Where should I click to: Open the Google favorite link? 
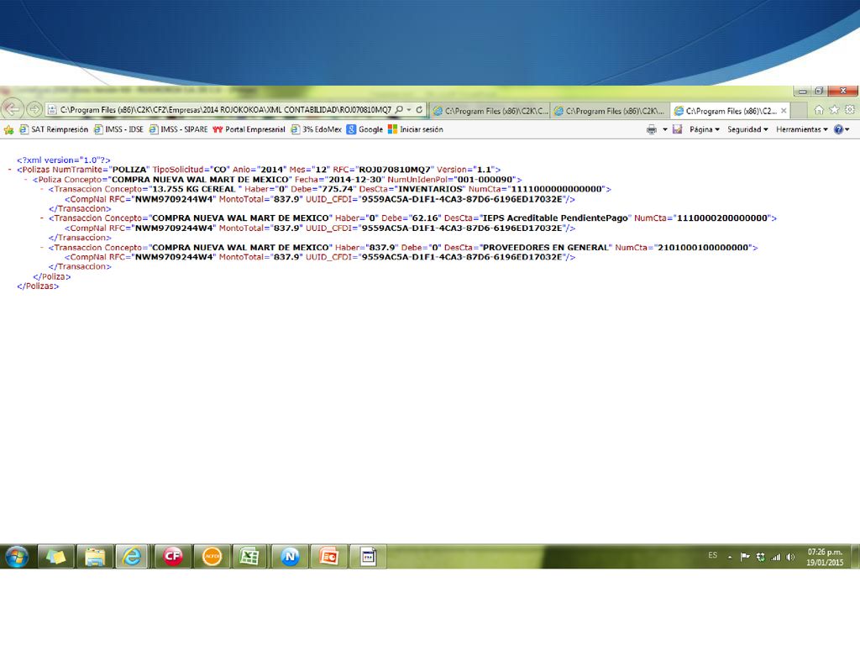point(364,129)
